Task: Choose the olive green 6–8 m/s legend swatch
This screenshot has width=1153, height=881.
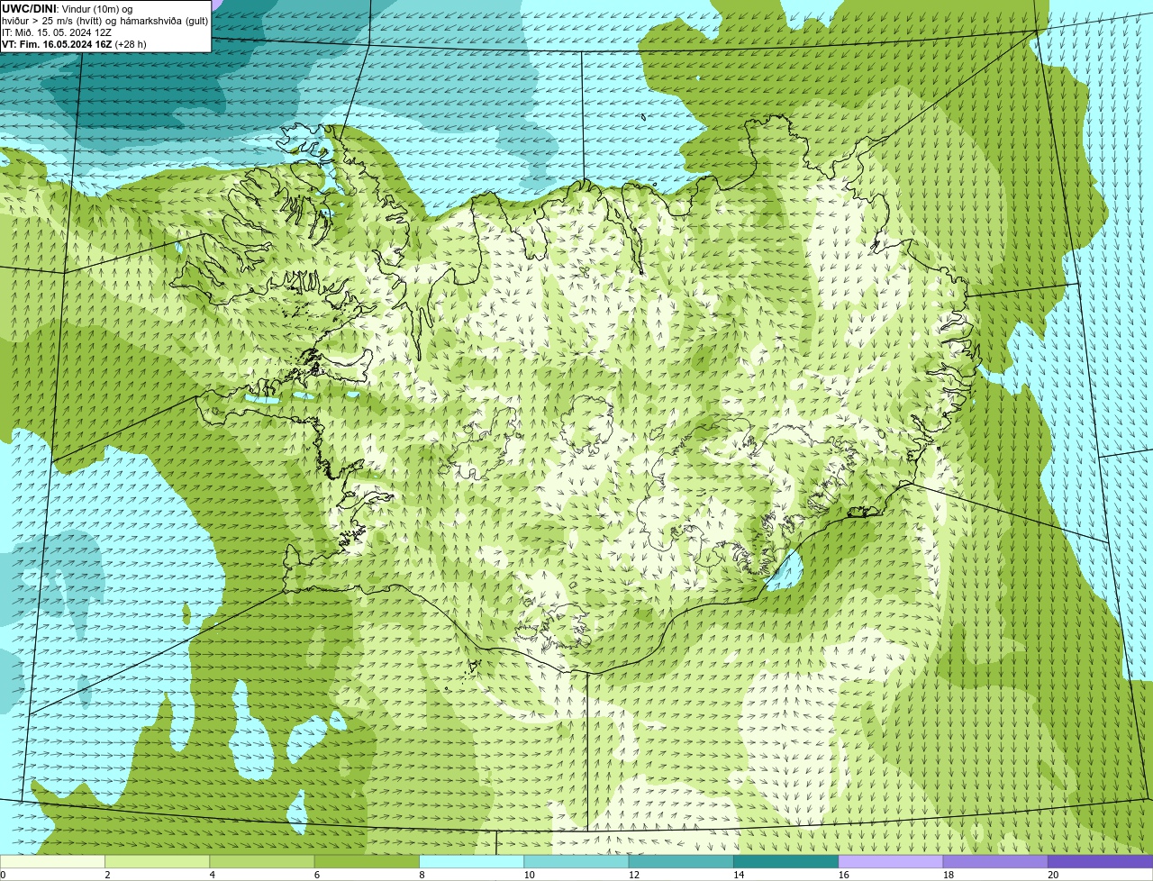Action: (367, 861)
